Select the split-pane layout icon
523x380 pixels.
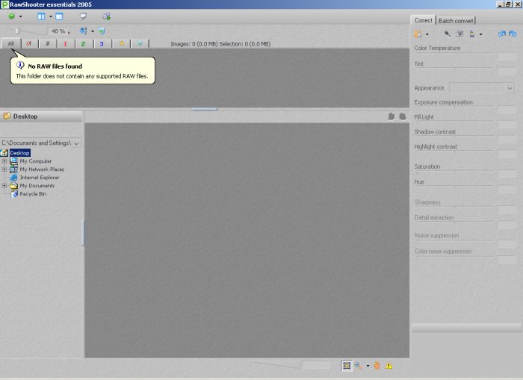pyautogui.click(x=41, y=16)
